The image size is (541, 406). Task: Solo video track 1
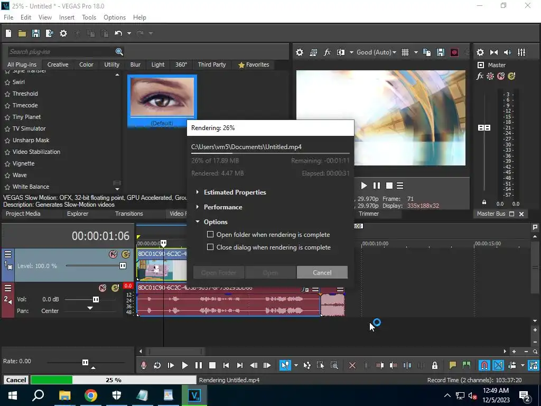(x=126, y=254)
